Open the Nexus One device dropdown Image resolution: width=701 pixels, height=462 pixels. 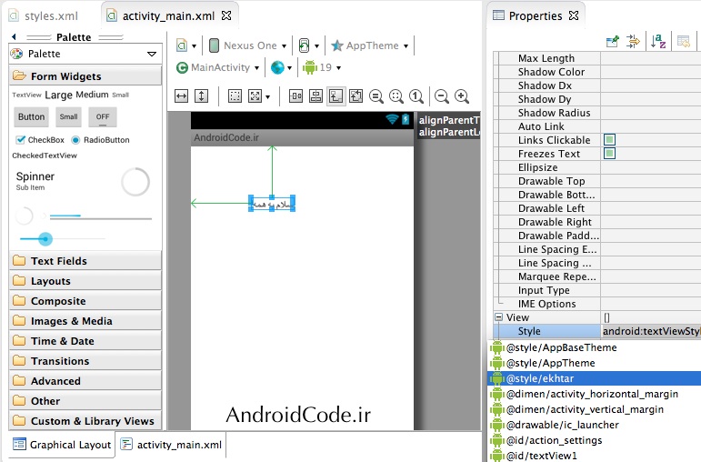246,45
